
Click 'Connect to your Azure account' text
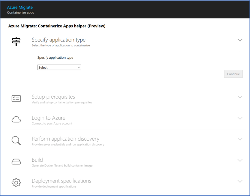[x=52, y=123]
